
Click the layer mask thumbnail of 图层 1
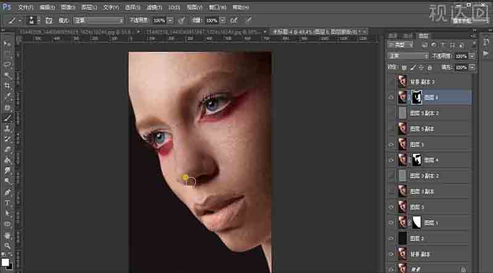pyautogui.click(x=417, y=223)
